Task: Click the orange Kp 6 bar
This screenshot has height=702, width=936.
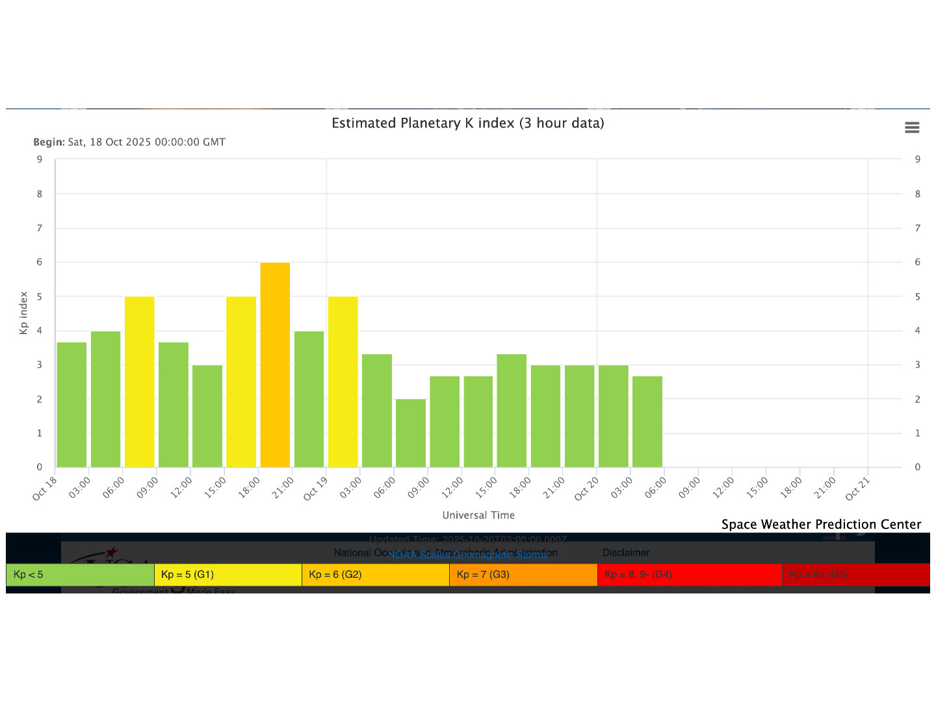Action: 275,365
